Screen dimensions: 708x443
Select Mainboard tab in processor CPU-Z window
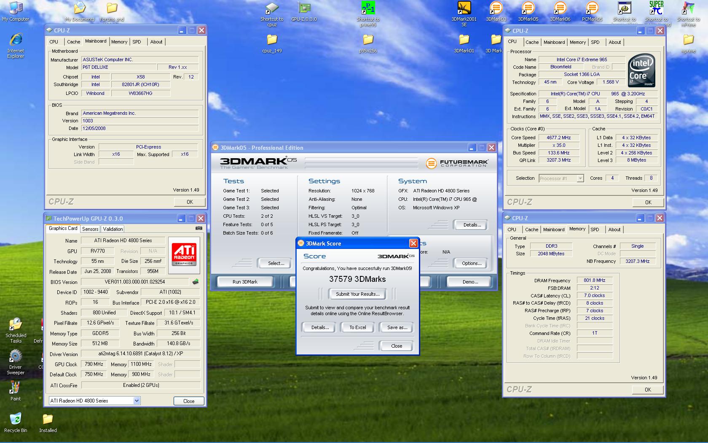554,42
